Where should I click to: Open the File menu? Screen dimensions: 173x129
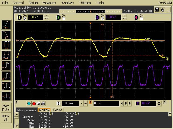pos(5,3)
